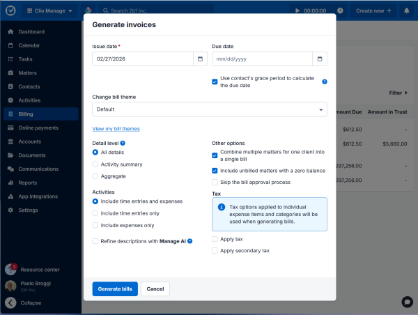Click the Online payments card icon

click(x=10, y=128)
